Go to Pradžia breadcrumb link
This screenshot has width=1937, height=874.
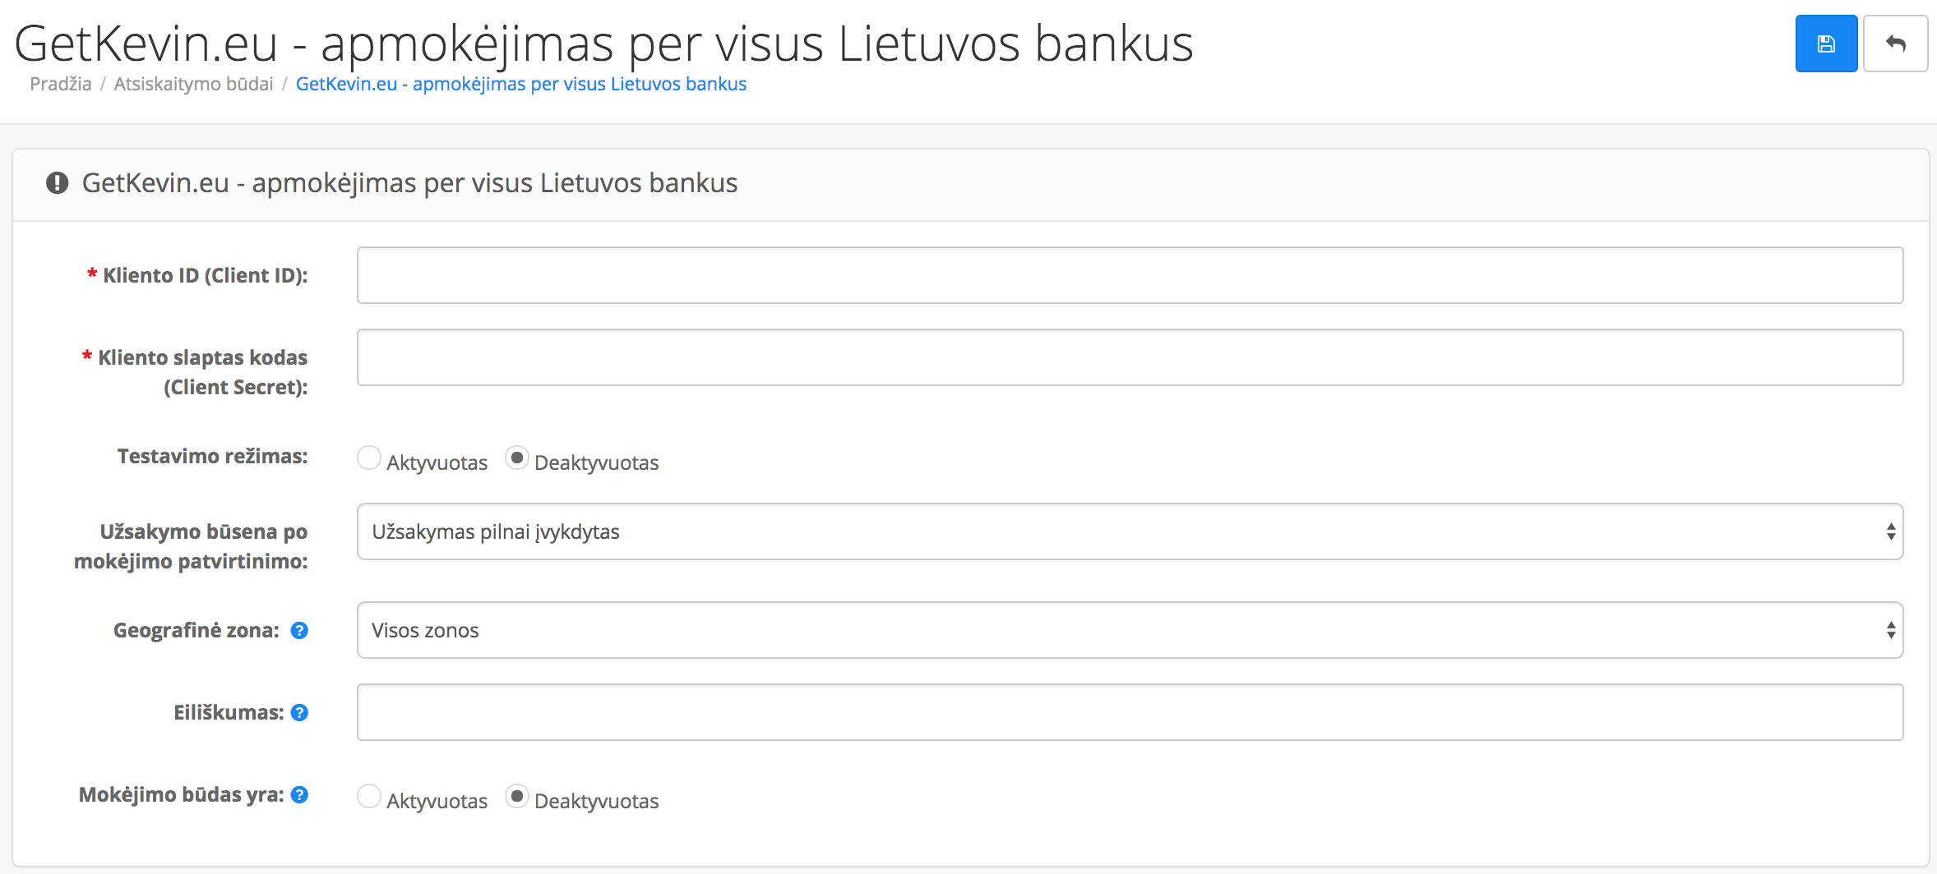61,84
